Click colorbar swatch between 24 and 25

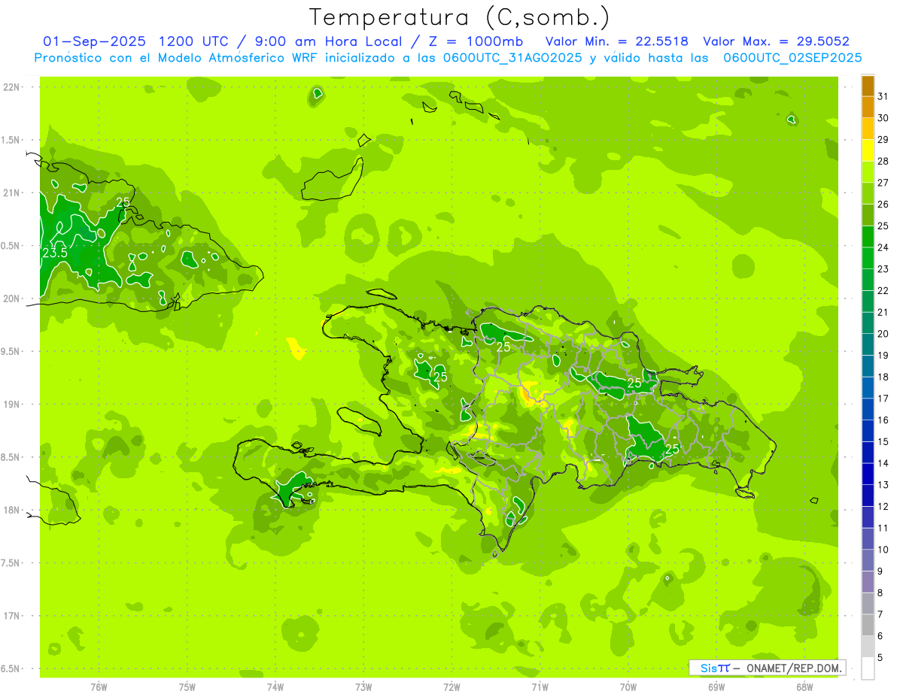[868, 237]
